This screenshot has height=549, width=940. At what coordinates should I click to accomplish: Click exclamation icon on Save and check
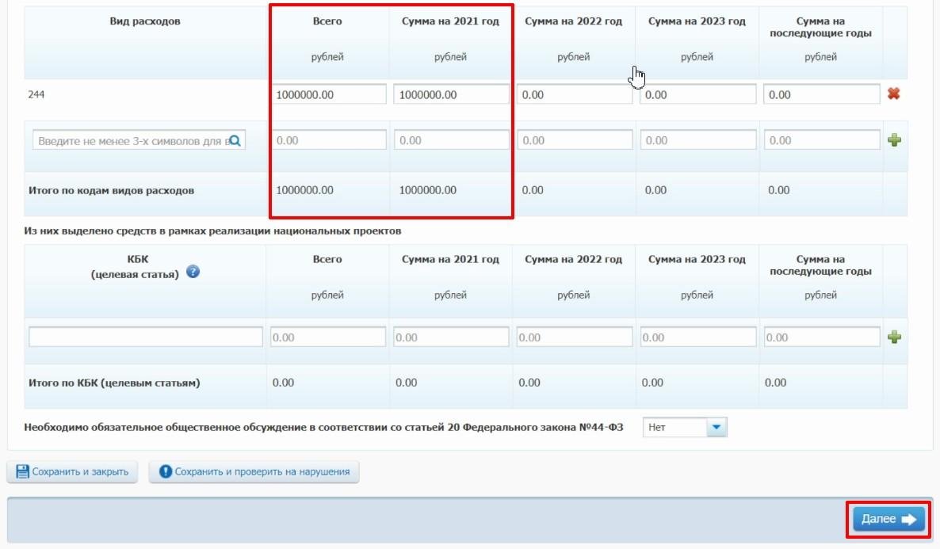[x=166, y=472]
